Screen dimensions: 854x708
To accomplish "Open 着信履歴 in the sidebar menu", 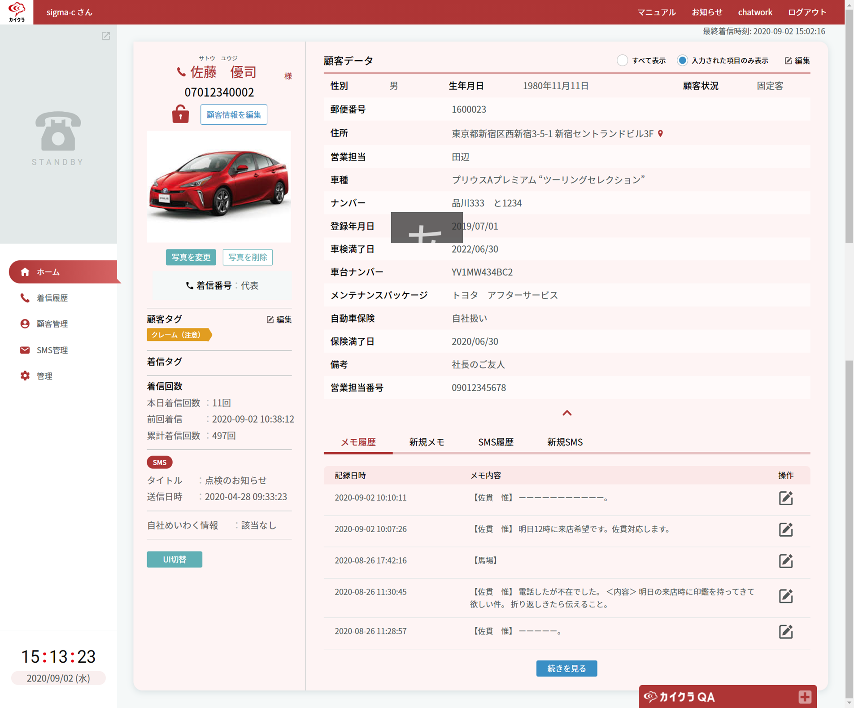I will (52, 298).
